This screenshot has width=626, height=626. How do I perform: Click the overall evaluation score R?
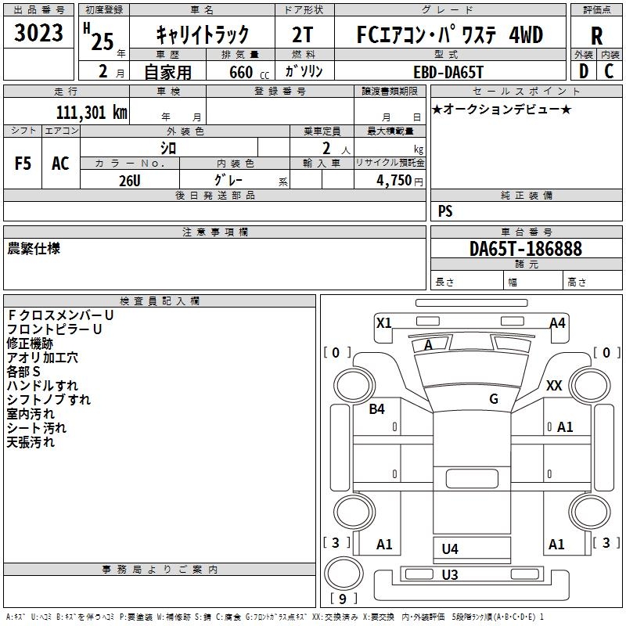coord(596,36)
